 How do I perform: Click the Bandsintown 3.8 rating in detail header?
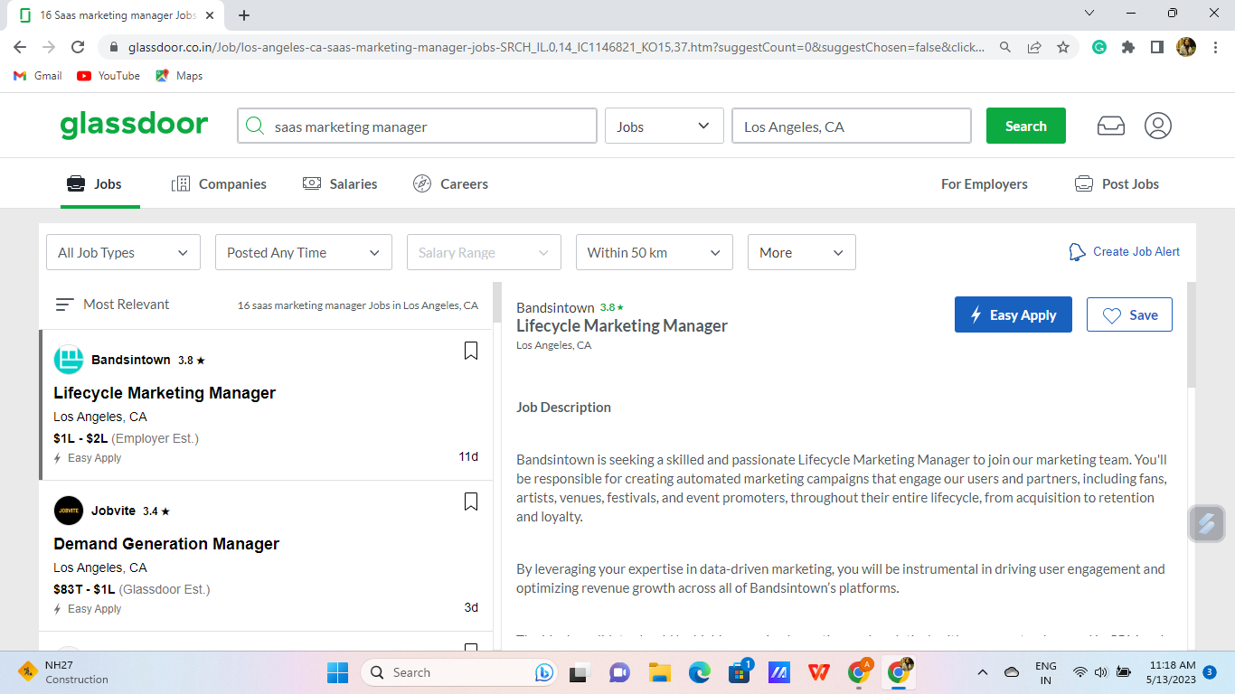(x=612, y=307)
